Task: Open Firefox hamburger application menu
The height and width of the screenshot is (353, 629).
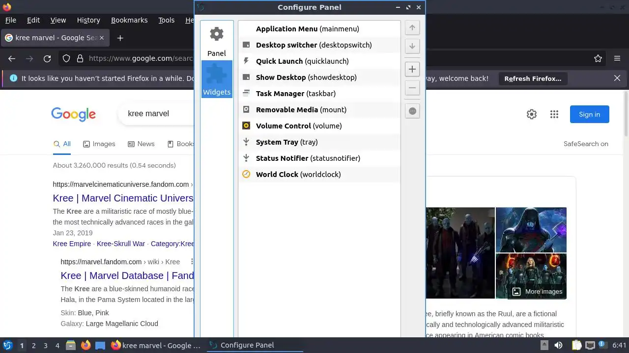Action: [x=617, y=58]
